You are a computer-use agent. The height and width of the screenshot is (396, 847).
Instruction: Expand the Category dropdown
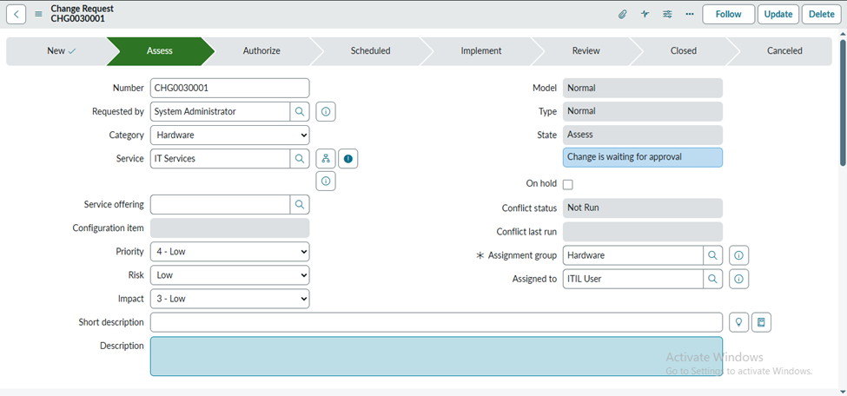tap(229, 135)
